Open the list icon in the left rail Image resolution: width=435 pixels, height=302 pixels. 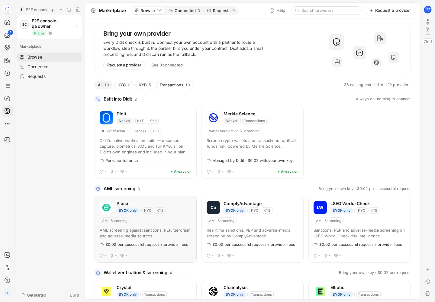tap(7, 86)
